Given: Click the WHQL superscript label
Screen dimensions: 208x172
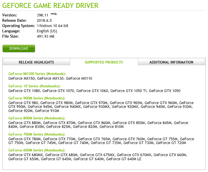Looking at the screenshot, I should coord(54,14).
